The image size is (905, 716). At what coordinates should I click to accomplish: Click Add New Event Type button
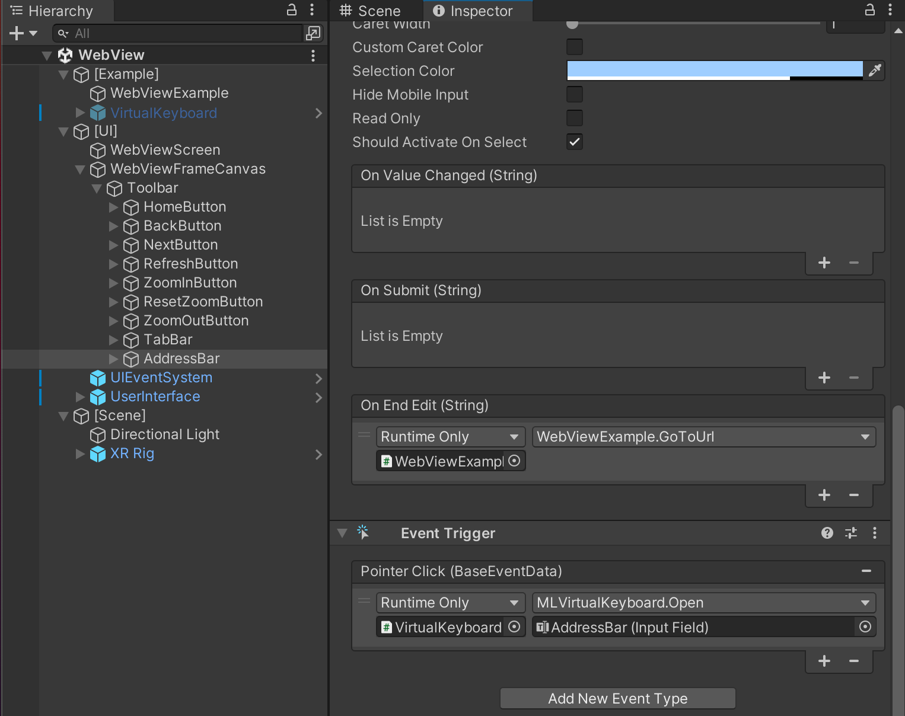(617, 698)
